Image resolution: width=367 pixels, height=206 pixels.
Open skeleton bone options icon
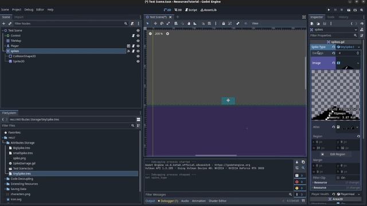click(x=238, y=23)
